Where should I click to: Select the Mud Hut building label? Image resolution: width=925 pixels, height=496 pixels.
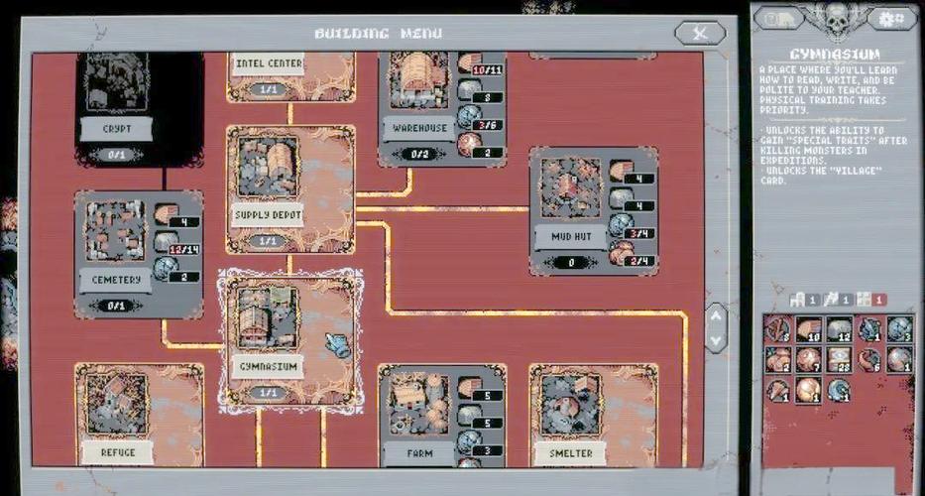(x=570, y=237)
